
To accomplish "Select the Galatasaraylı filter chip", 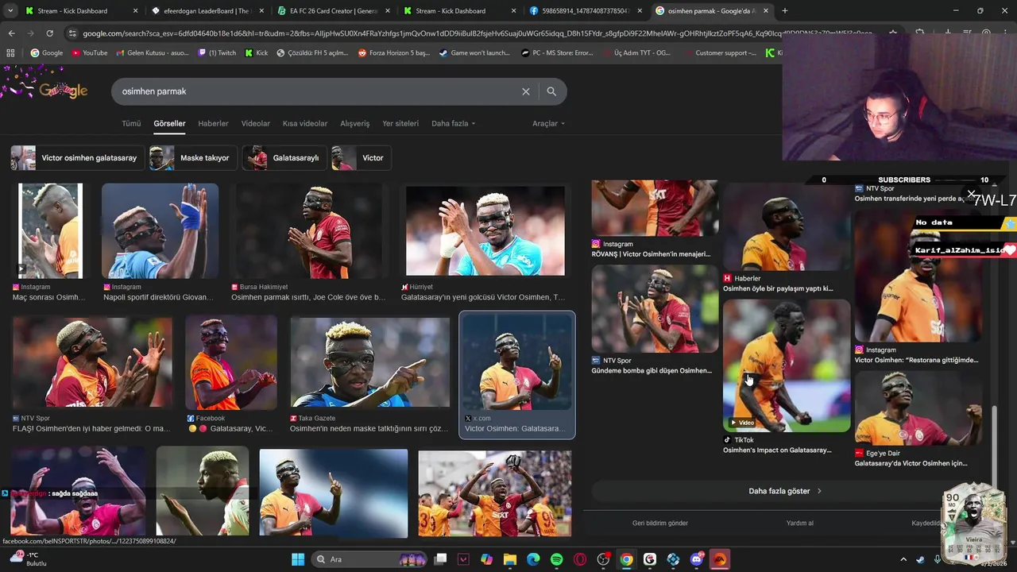I will (284, 158).
